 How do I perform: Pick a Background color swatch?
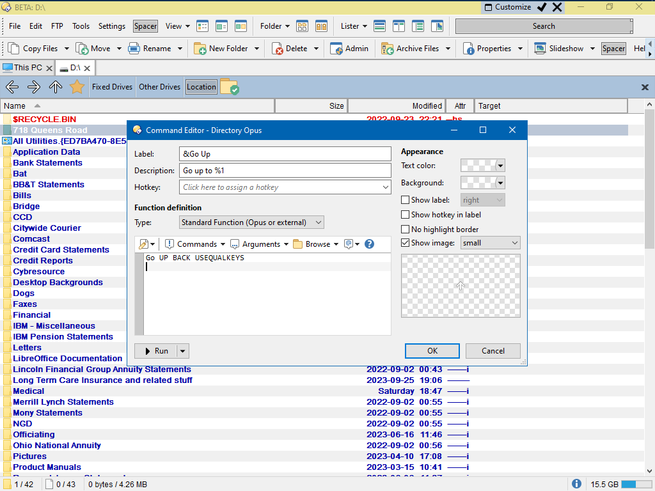482,182
